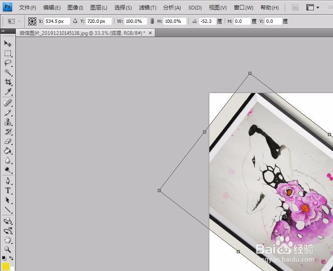Image resolution: width=333 pixels, height=271 pixels.
Task: Reset default foreground and background colors
Action: click(x=4, y=258)
